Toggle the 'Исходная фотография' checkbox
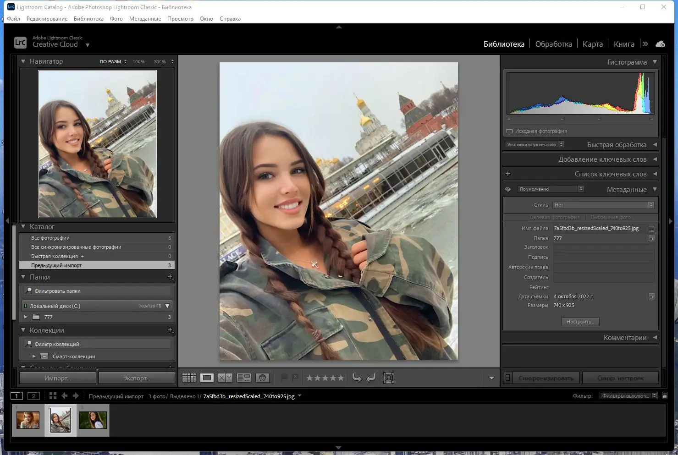Screen dimensions: 678x455 tap(509, 132)
